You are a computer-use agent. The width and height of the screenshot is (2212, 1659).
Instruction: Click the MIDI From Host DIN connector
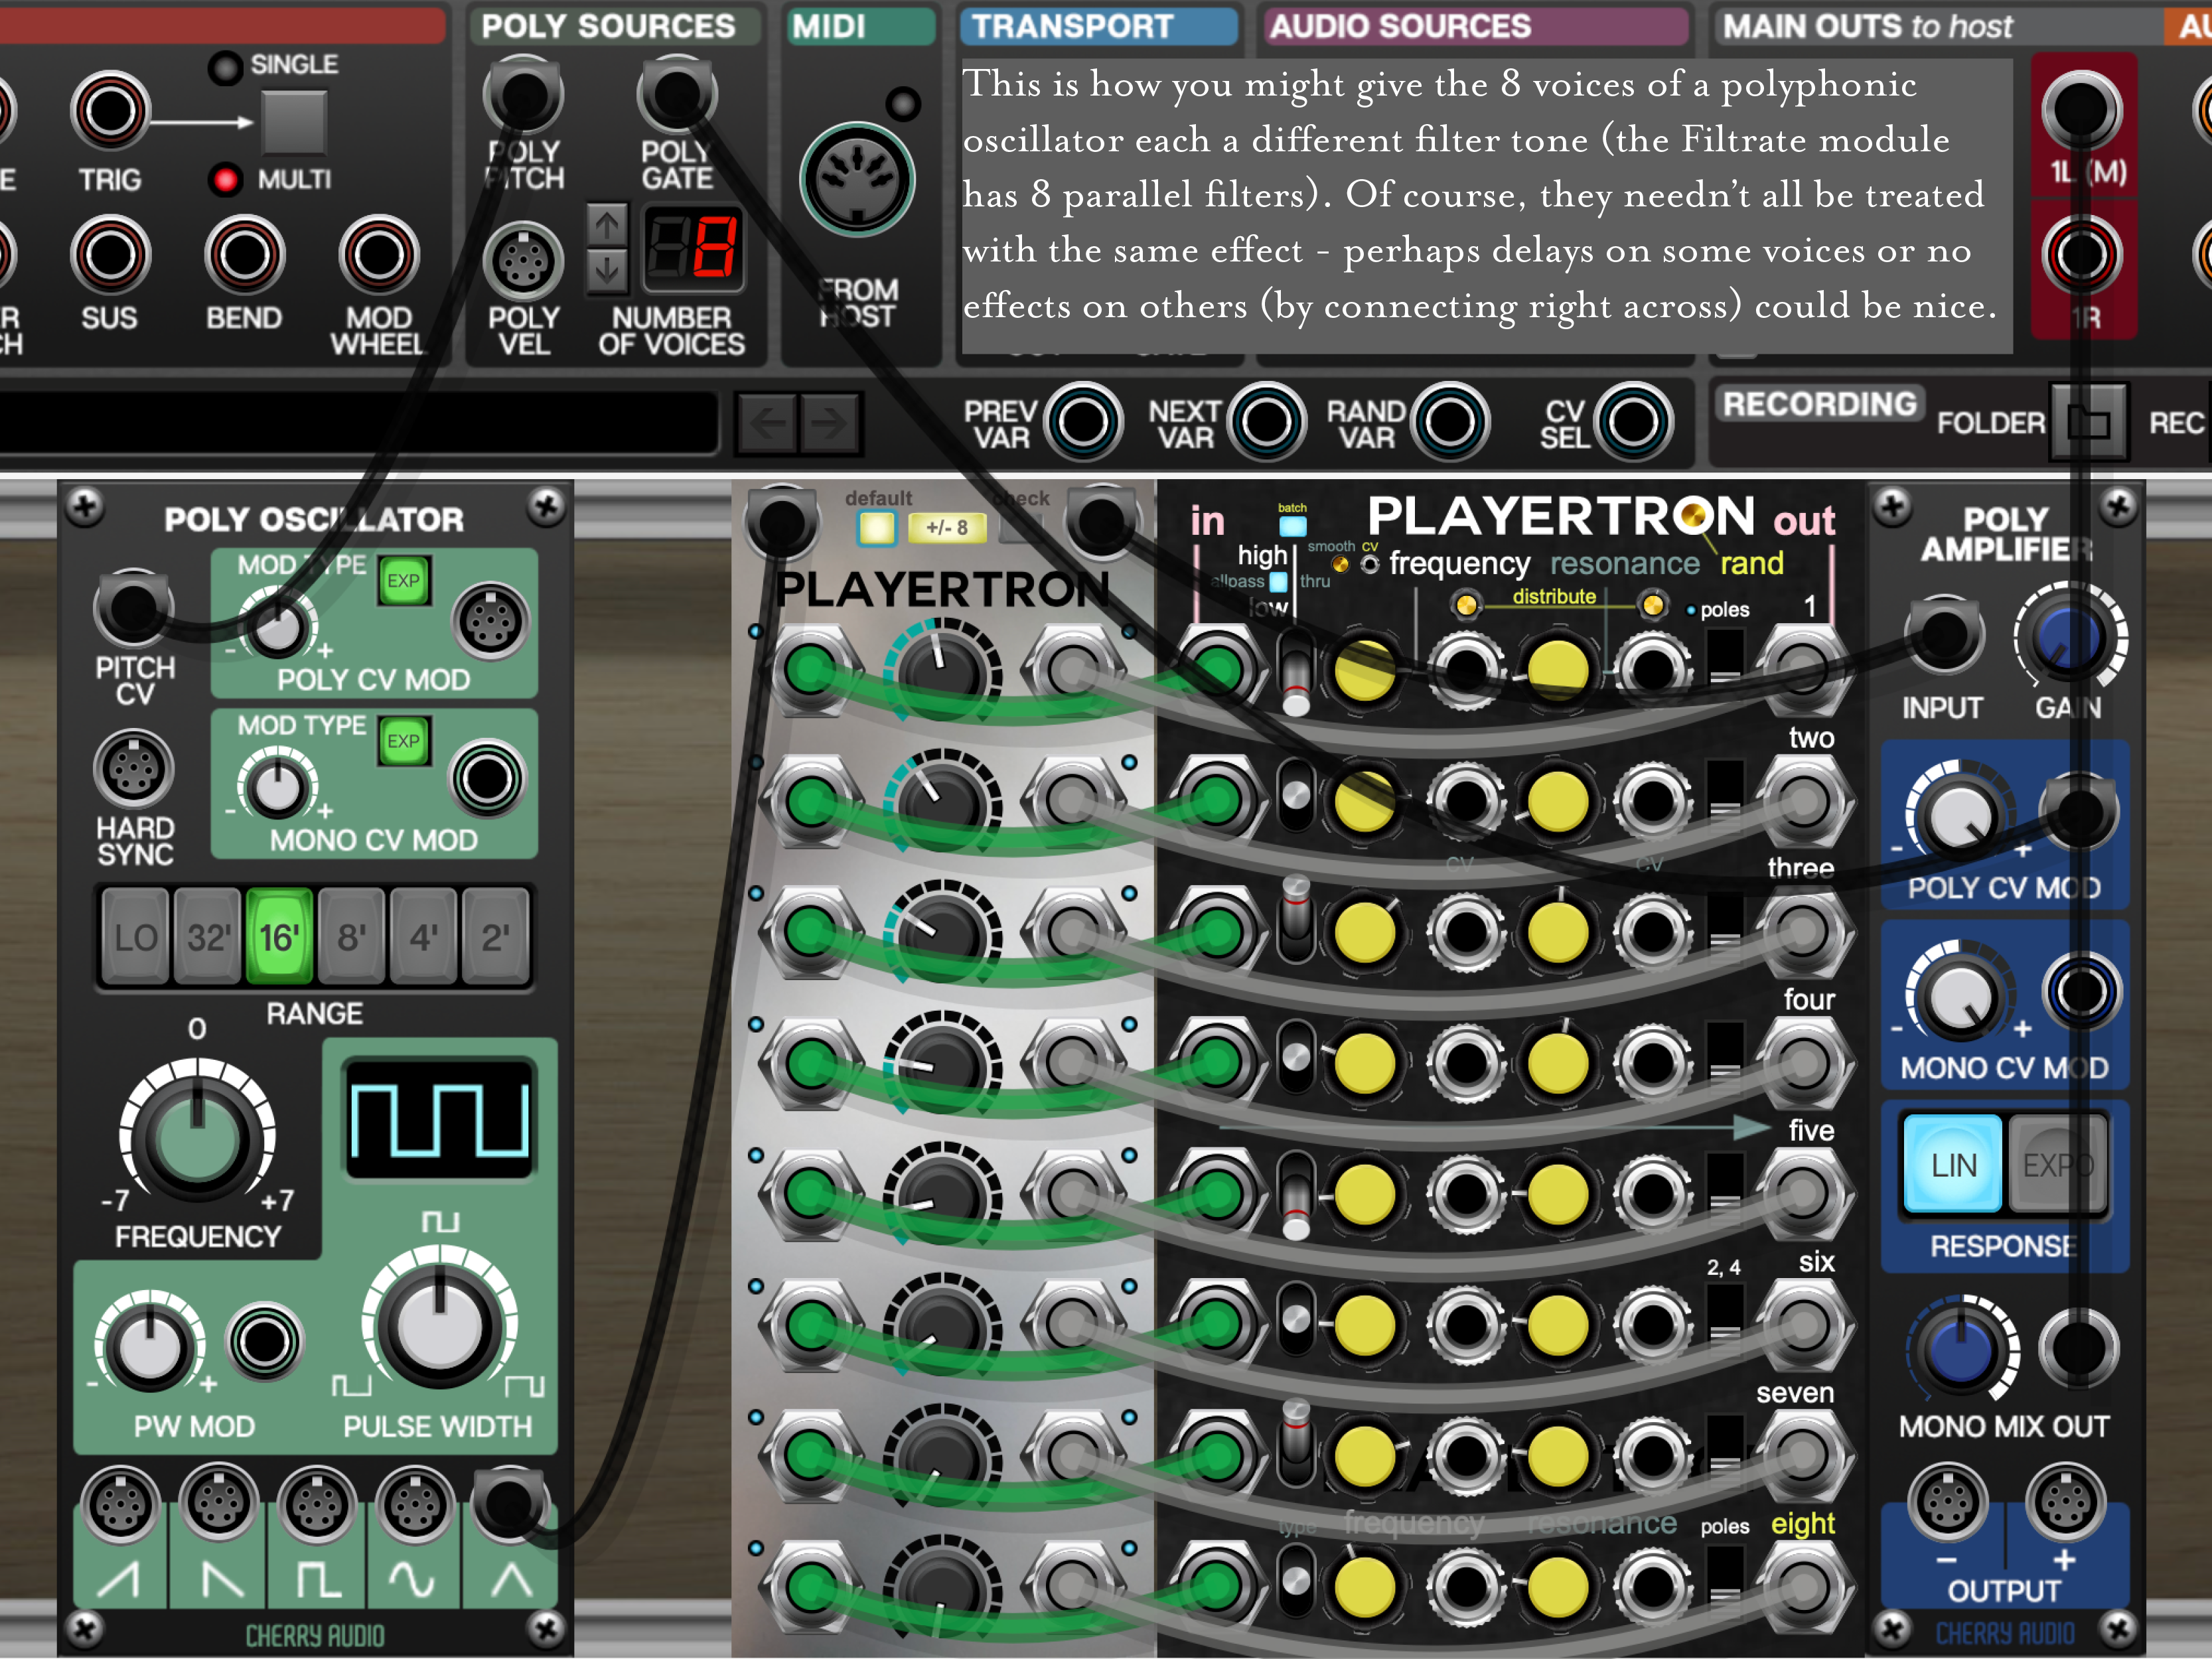point(857,180)
